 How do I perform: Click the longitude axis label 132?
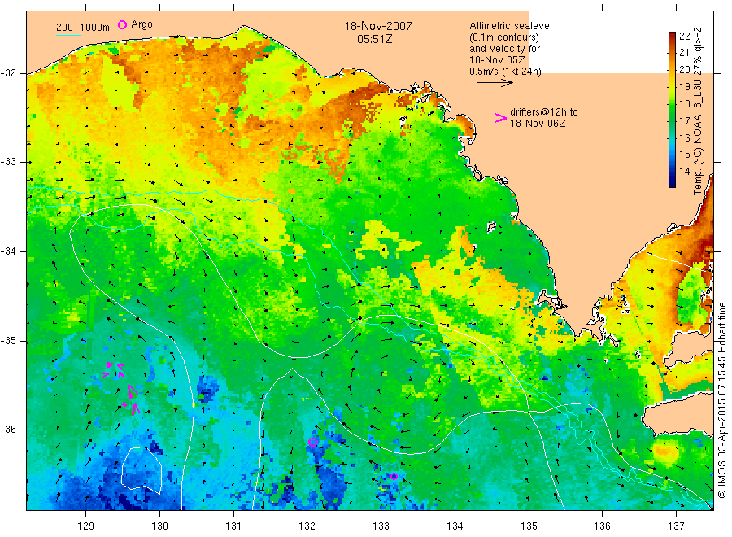[x=307, y=526]
